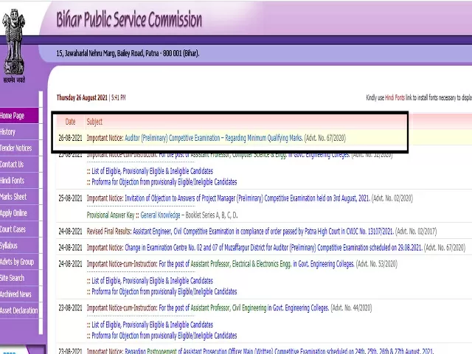Open Archived News section
This screenshot has height=354, width=472.
click(x=16, y=294)
